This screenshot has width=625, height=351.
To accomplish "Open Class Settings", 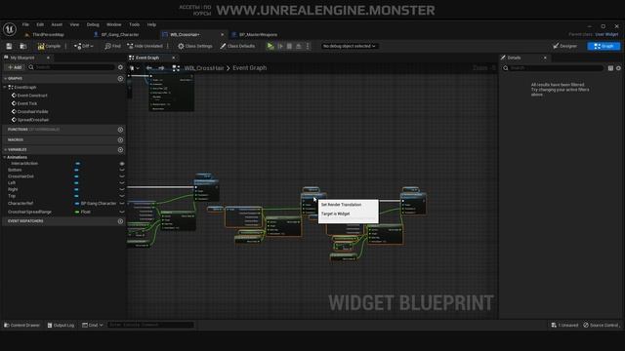I will 195,46.
